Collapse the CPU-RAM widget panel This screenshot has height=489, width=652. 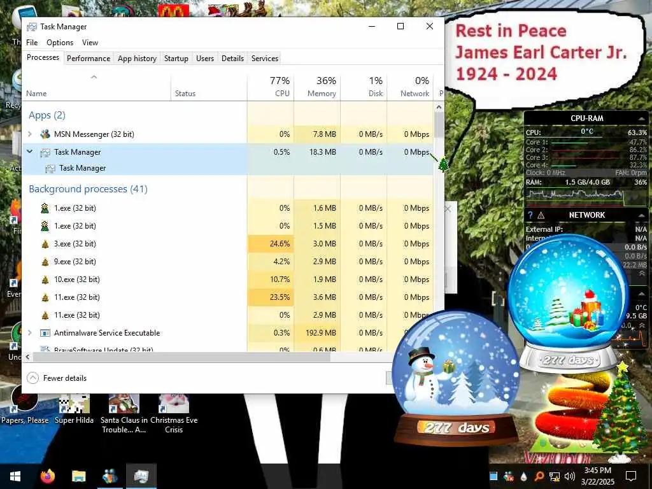point(641,118)
